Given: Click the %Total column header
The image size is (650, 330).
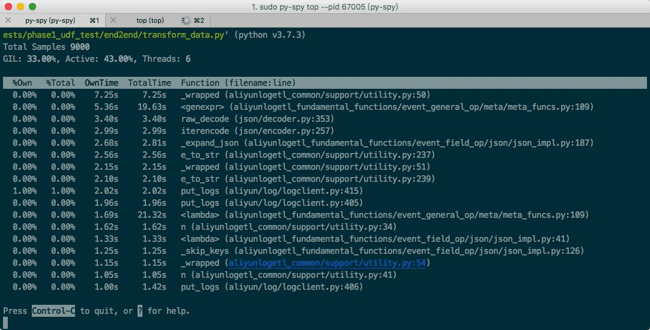Looking at the screenshot, I should [61, 83].
